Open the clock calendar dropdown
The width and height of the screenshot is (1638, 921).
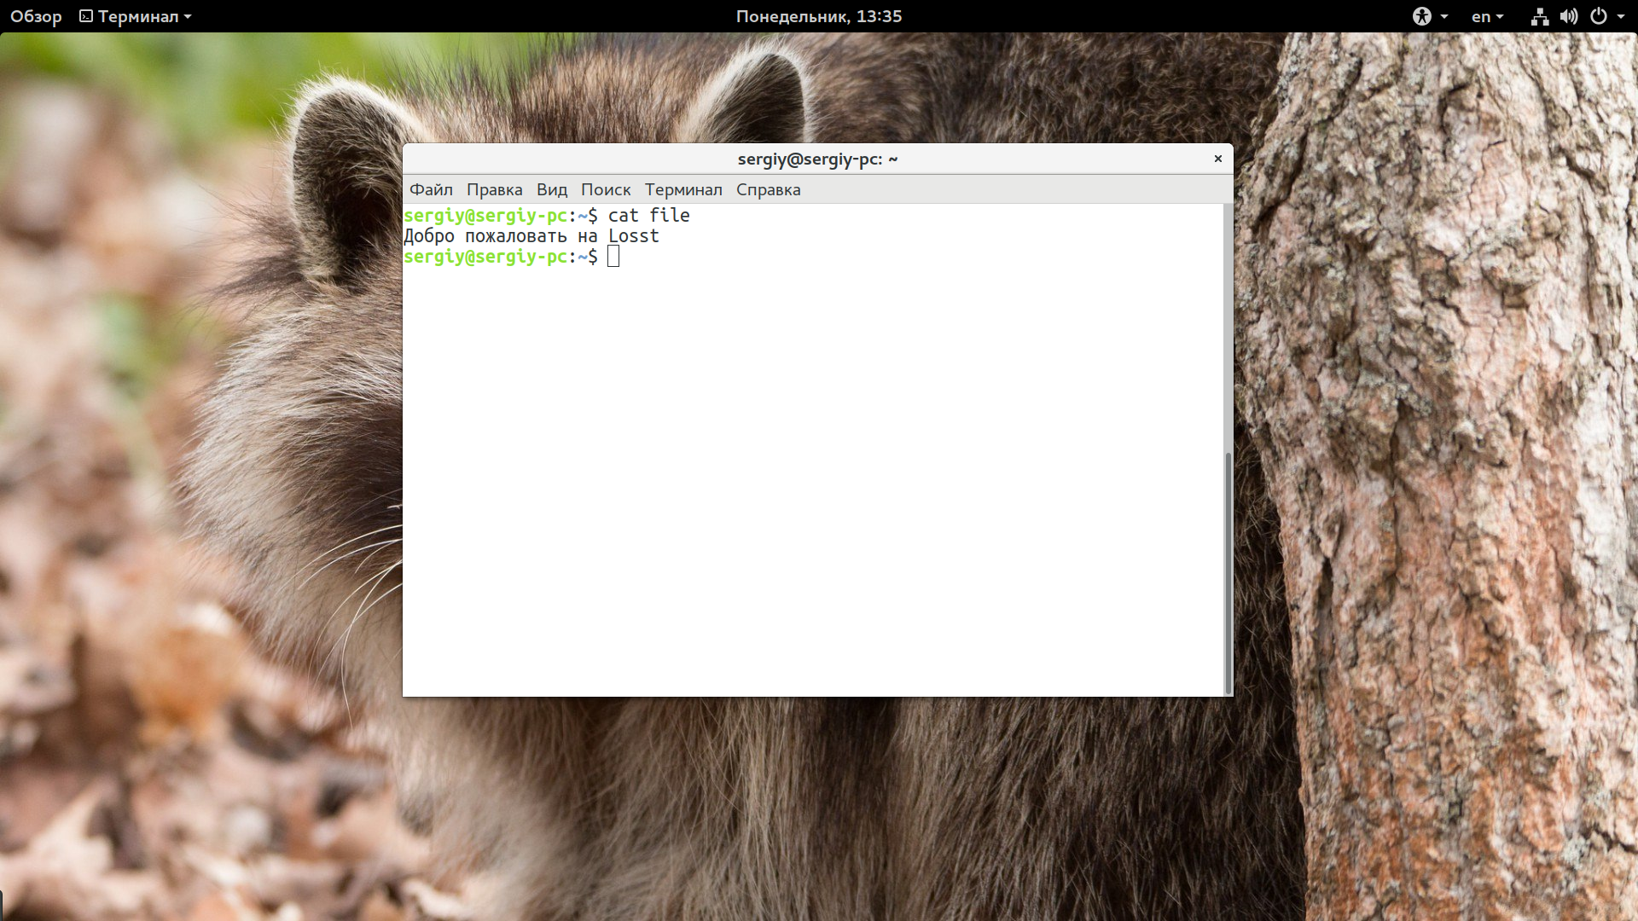(x=818, y=15)
